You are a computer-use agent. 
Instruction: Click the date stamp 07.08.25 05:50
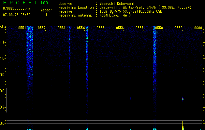coord(17,15)
